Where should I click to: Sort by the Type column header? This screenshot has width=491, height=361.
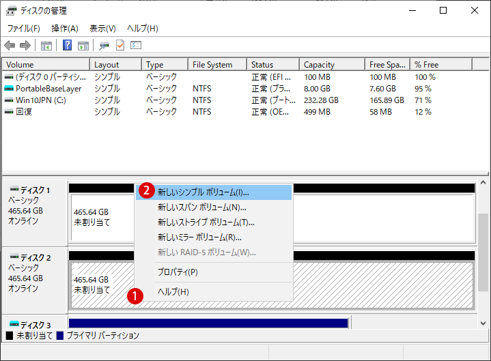point(165,65)
